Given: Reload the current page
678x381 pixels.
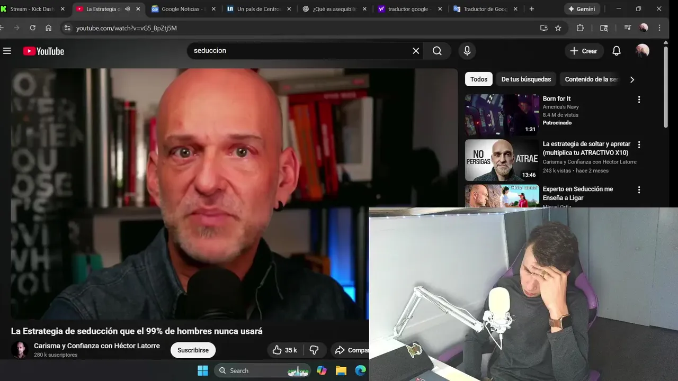Looking at the screenshot, I should (x=32, y=28).
